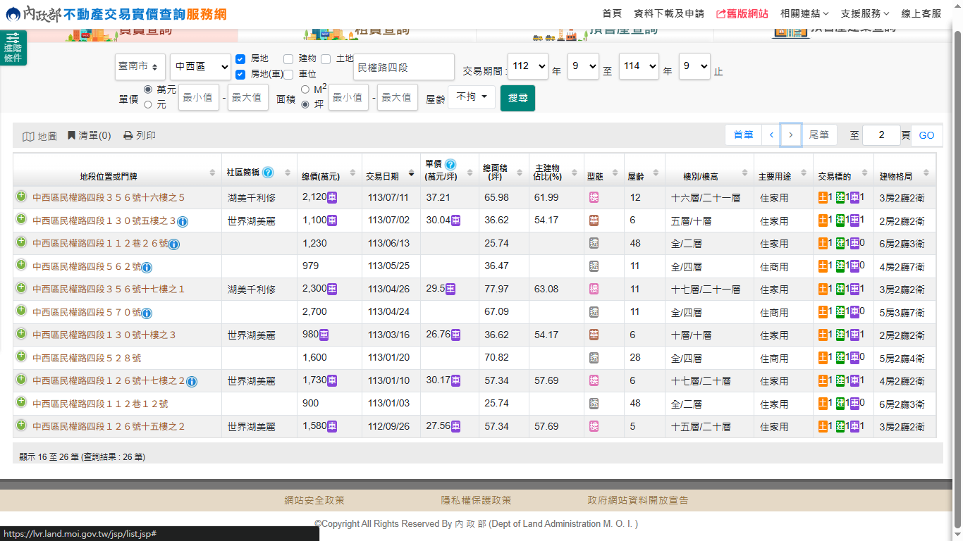
Task: Select the 元 unit price radio button
Action: coord(148,104)
